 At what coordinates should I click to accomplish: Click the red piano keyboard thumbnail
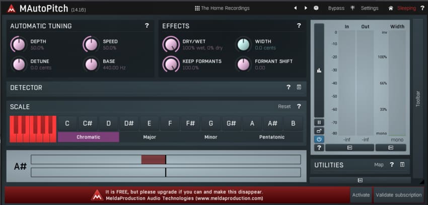(x=33, y=129)
